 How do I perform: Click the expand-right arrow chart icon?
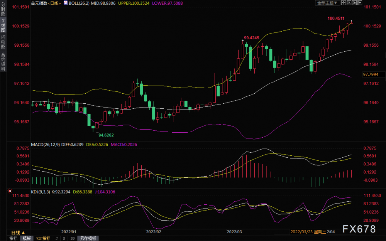tap(360, 3)
